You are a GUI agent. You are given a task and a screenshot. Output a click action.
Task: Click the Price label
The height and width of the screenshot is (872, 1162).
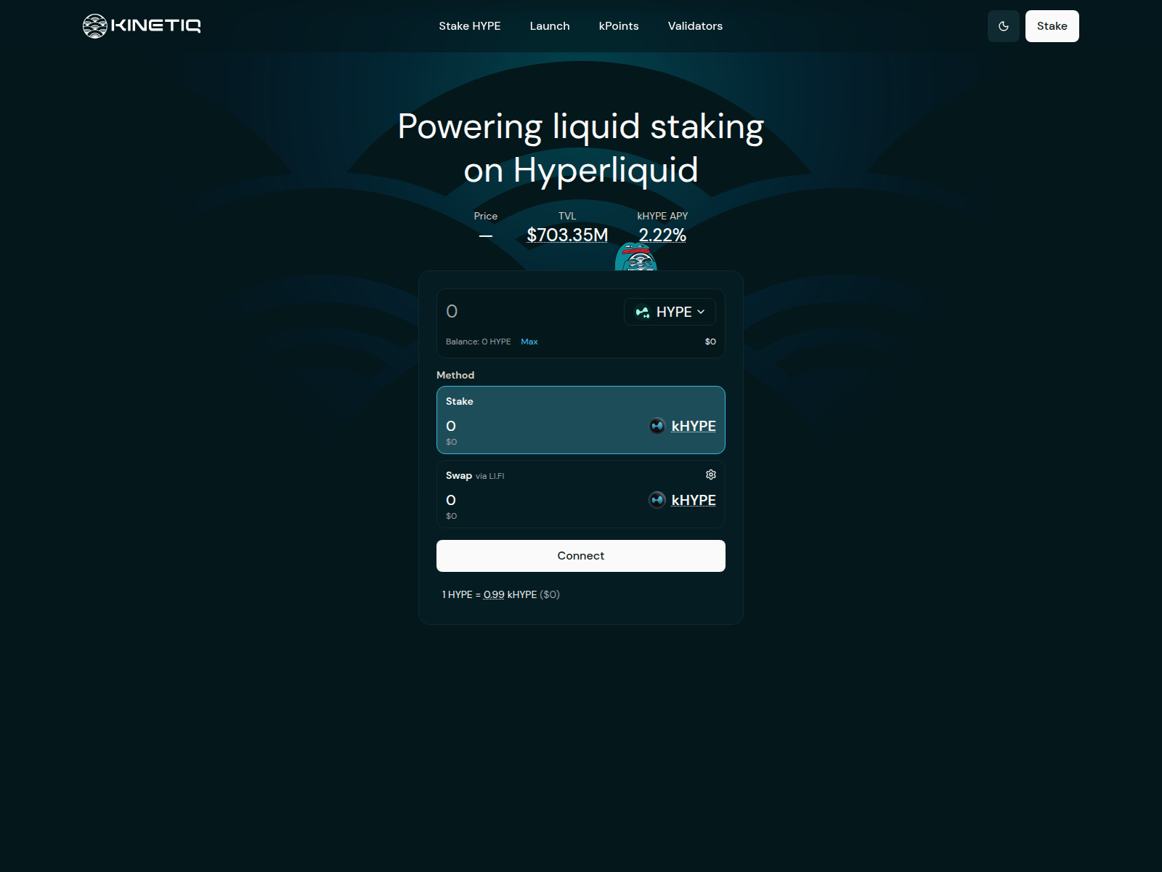(x=486, y=216)
